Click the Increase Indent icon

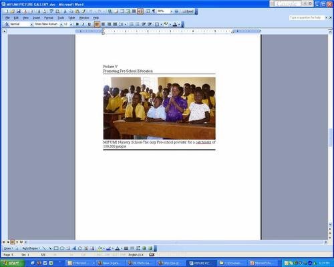click(x=150, y=24)
